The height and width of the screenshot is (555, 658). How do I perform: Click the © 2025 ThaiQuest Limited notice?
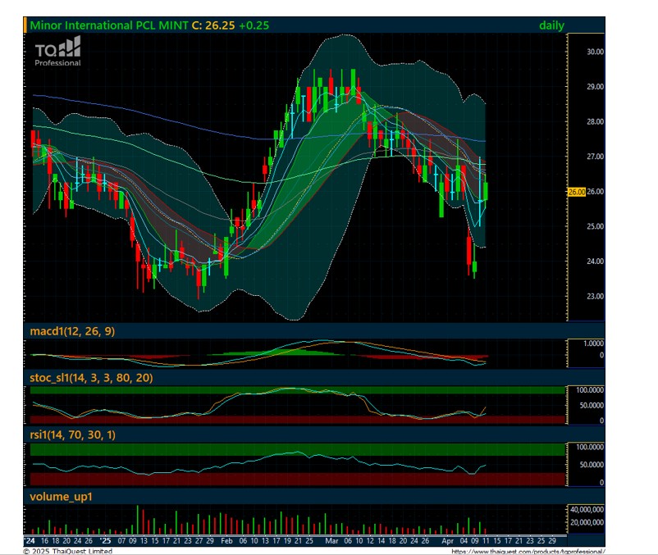click(67, 551)
